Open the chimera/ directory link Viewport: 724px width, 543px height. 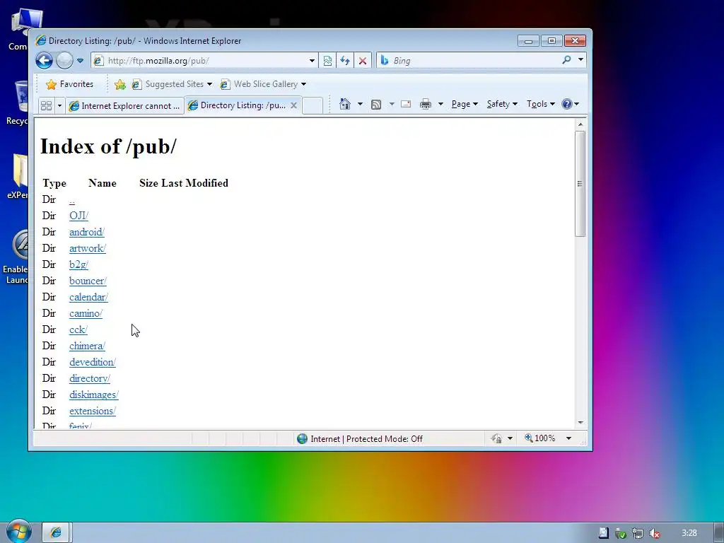tap(87, 346)
